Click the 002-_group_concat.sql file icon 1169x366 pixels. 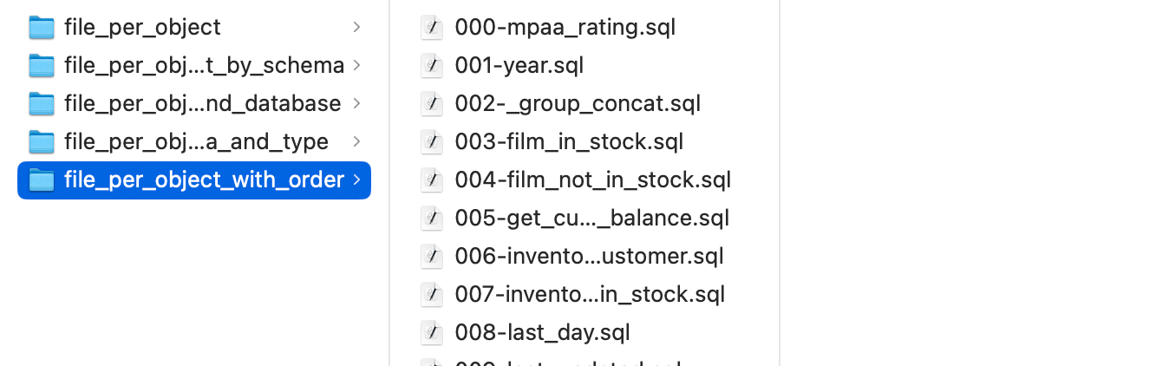point(432,104)
